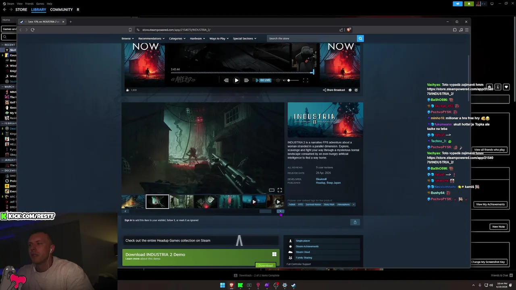Viewport: 516px width, 290px height.
Task: Toggle theater mode on the screenshot viewer
Action: 272,190
